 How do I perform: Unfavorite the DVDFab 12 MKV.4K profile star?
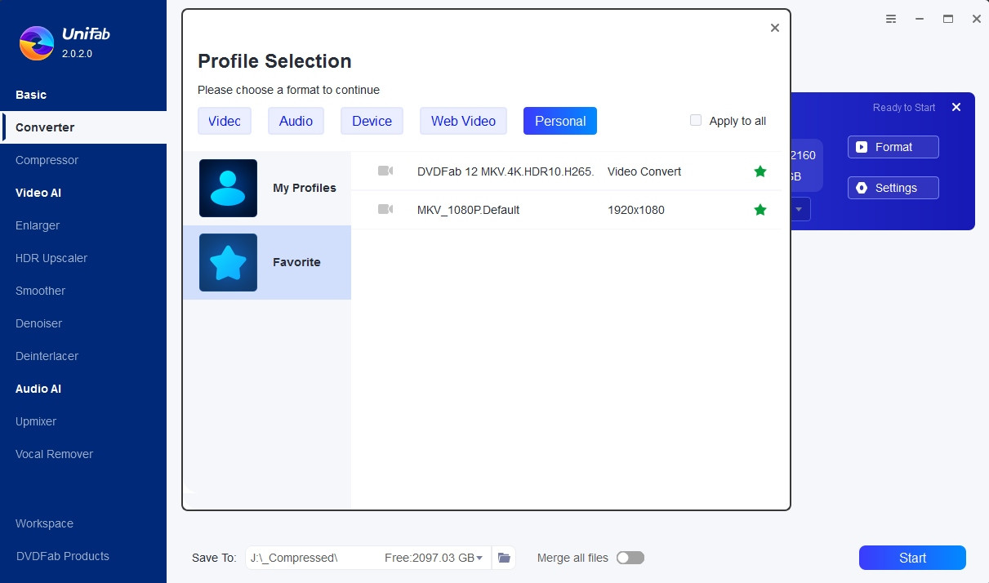[760, 171]
